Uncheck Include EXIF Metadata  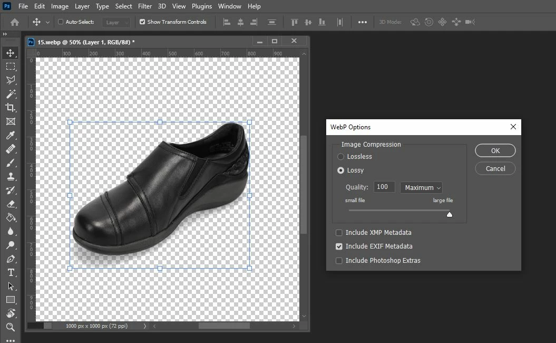[x=339, y=246]
